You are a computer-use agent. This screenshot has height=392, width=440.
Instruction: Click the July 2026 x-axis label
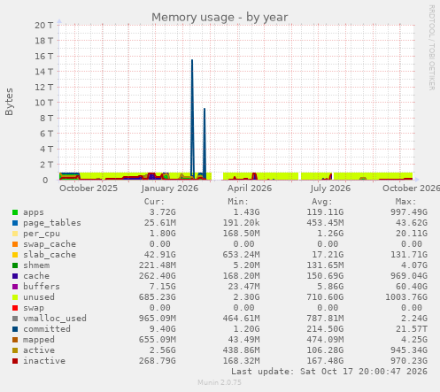(x=330, y=188)
